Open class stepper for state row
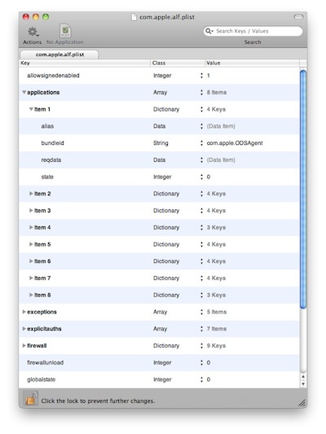The image size is (326, 434). pos(201,177)
